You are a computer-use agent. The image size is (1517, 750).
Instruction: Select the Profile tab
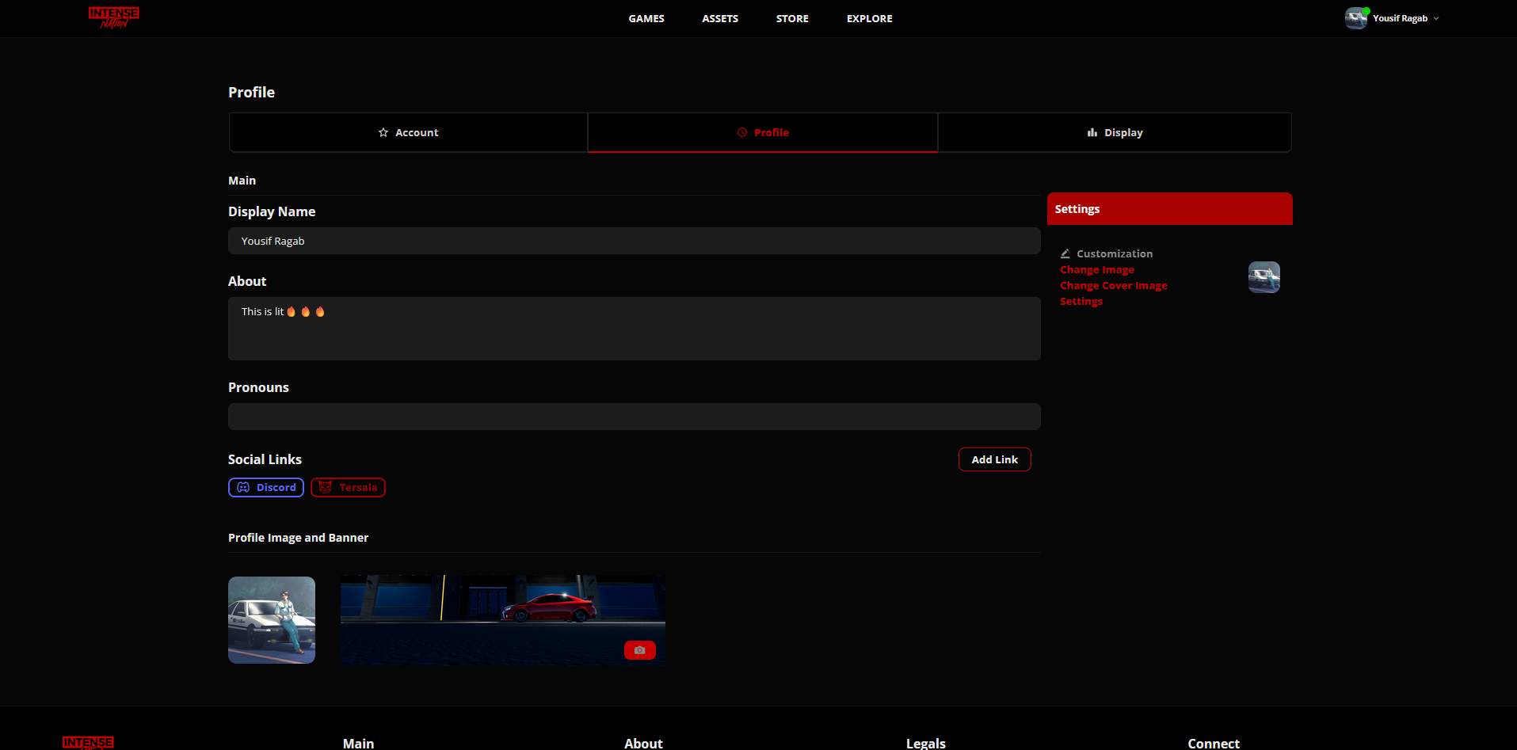[x=762, y=132]
